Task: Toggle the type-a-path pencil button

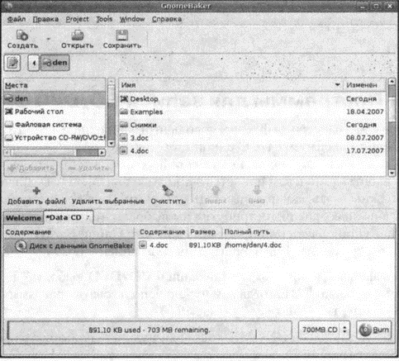Action: [12, 63]
